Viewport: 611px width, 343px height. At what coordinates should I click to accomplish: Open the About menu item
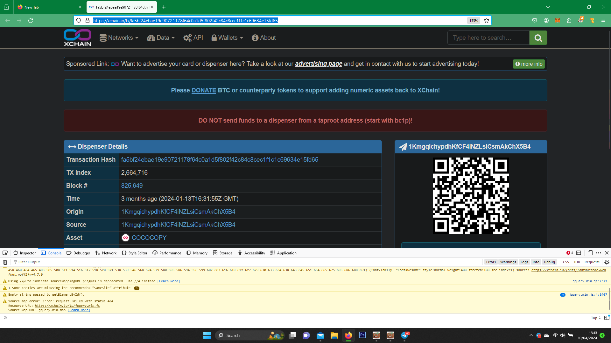(x=264, y=38)
